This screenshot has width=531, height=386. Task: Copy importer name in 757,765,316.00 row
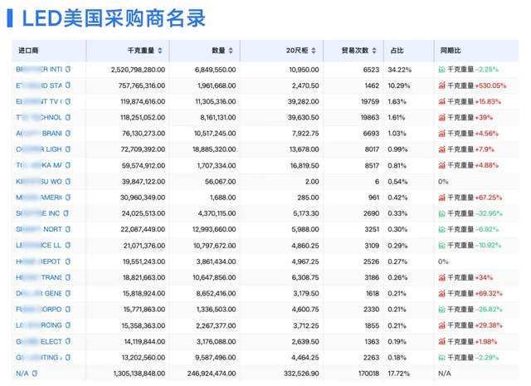point(68,86)
